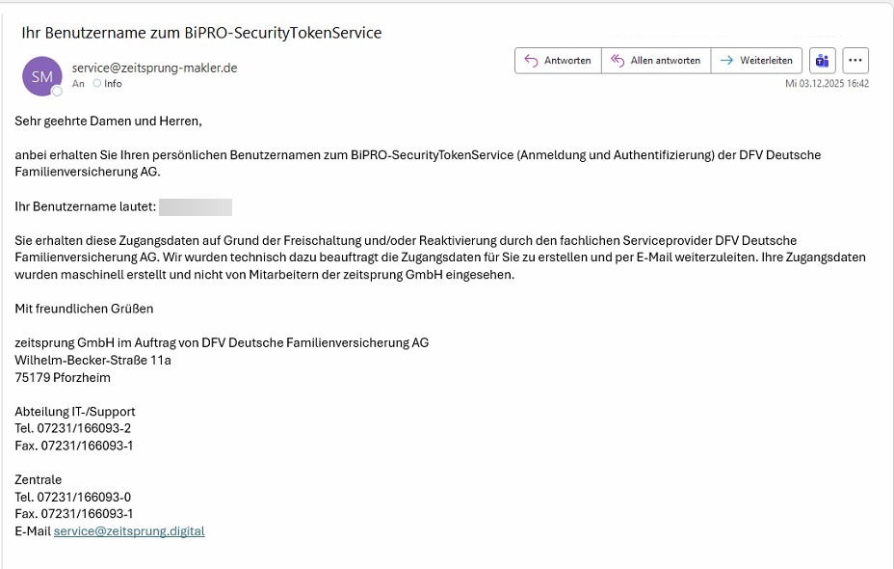
Task: Click the presence status dot on the SM avatar
Action: [x=57, y=91]
